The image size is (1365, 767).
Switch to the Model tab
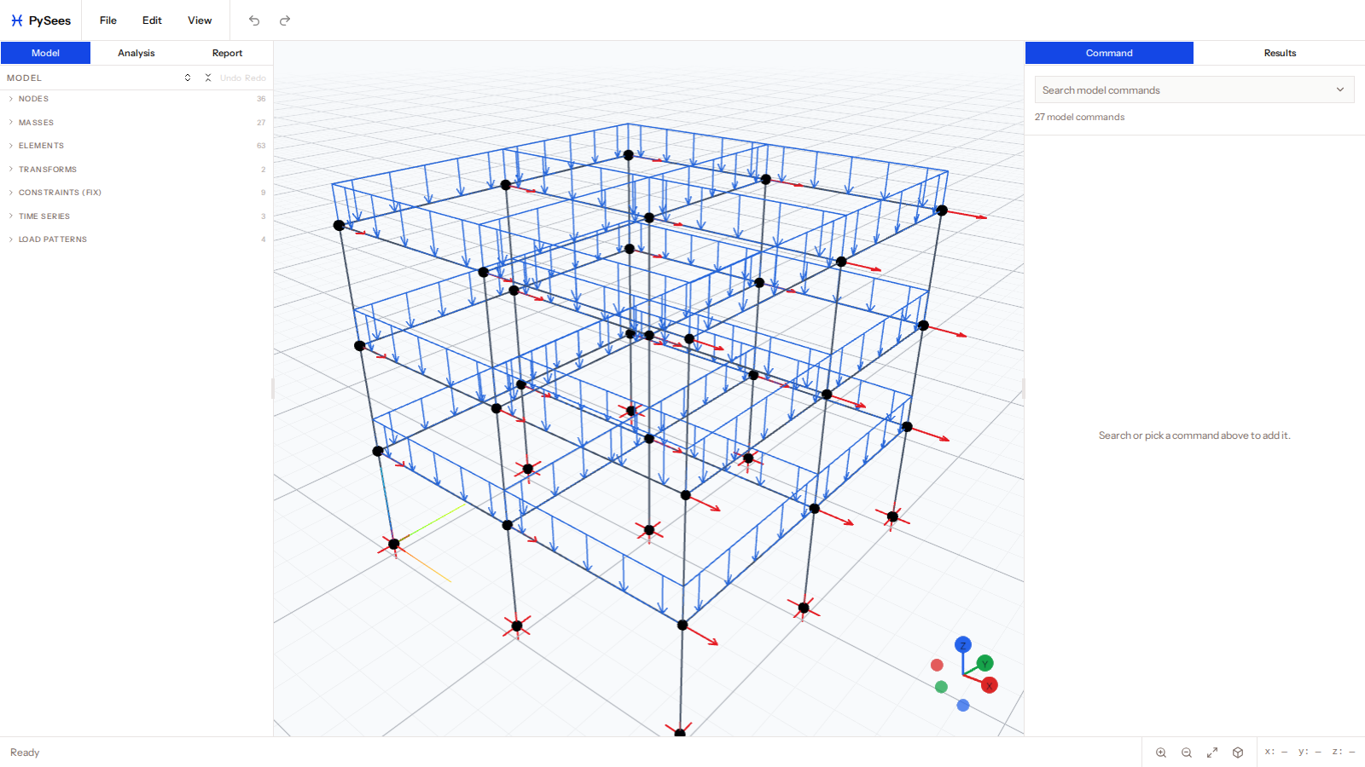[45, 53]
